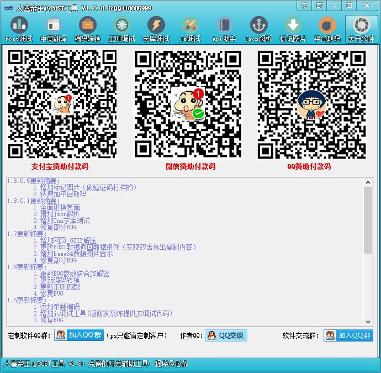381x373 pixels.
Task: Close the POST工具 window
Action: [367, 6]
